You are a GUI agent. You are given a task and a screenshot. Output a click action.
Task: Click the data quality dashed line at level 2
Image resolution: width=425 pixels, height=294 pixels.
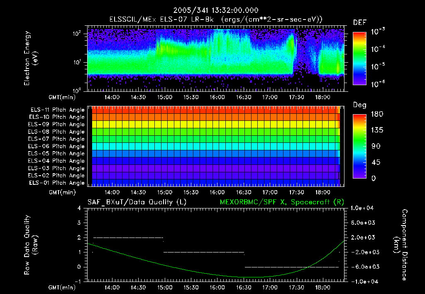128,238
